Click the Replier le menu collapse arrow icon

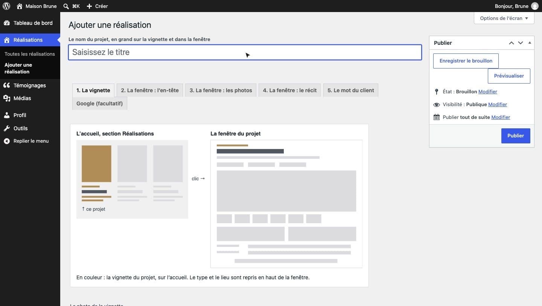coord(7,141)
